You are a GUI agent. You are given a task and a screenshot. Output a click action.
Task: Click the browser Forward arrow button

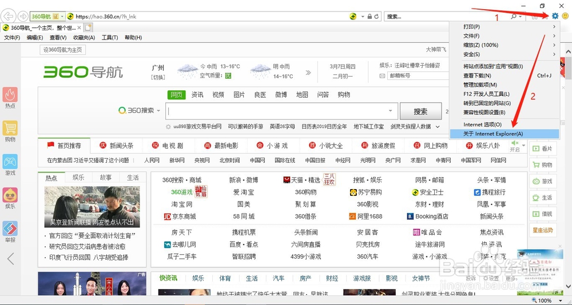tap(23, 17)
